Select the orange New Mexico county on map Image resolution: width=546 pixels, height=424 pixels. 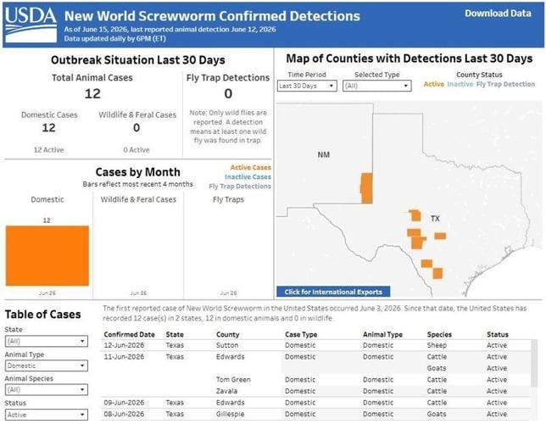tap(366, 188)
